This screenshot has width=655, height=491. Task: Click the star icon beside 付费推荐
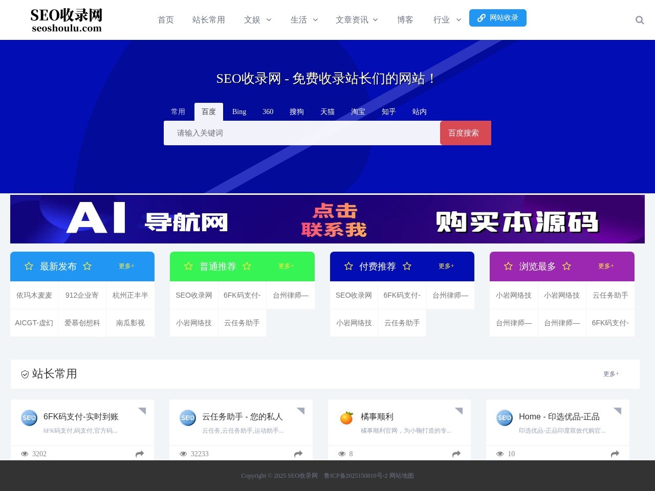click(348, 266)
